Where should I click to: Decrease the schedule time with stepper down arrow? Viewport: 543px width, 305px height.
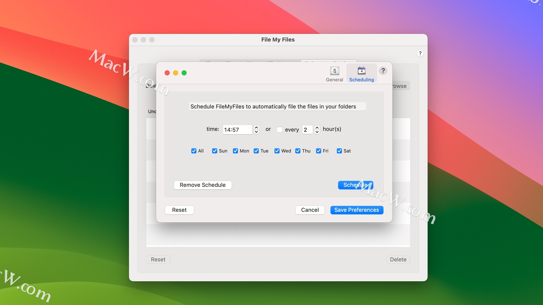click(x=257, y=132)
